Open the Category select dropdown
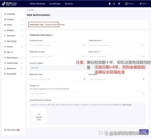Screen dimensions: 151x139 [87, 94]
